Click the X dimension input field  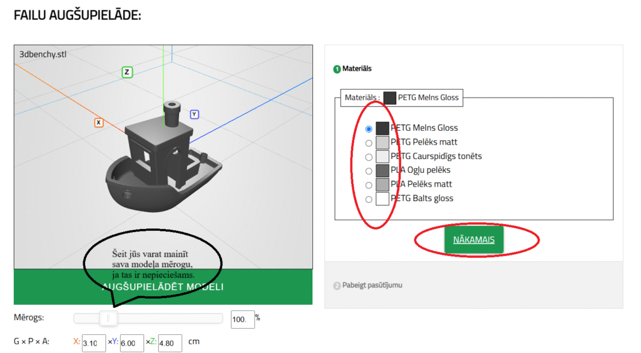(93, 343)
